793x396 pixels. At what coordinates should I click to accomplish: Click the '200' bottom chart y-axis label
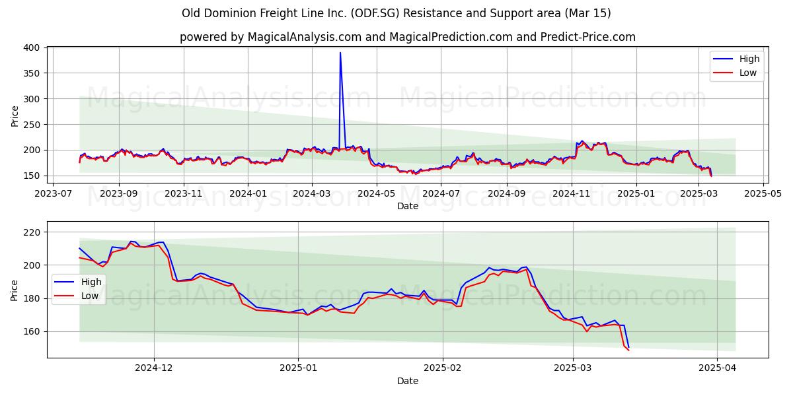coord(33,265)
